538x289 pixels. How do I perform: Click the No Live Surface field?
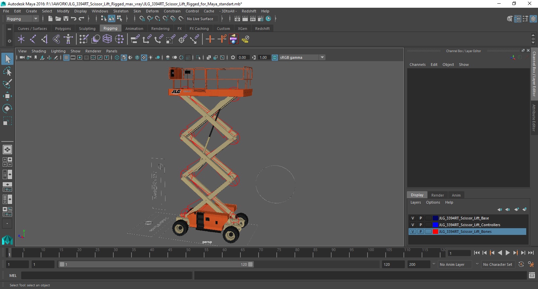pos(202,19)
